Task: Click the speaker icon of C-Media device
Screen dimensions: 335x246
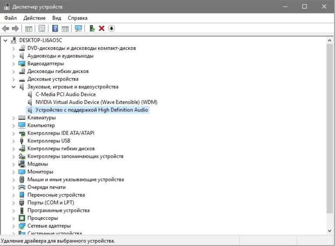Action: (x=30, y=94)
